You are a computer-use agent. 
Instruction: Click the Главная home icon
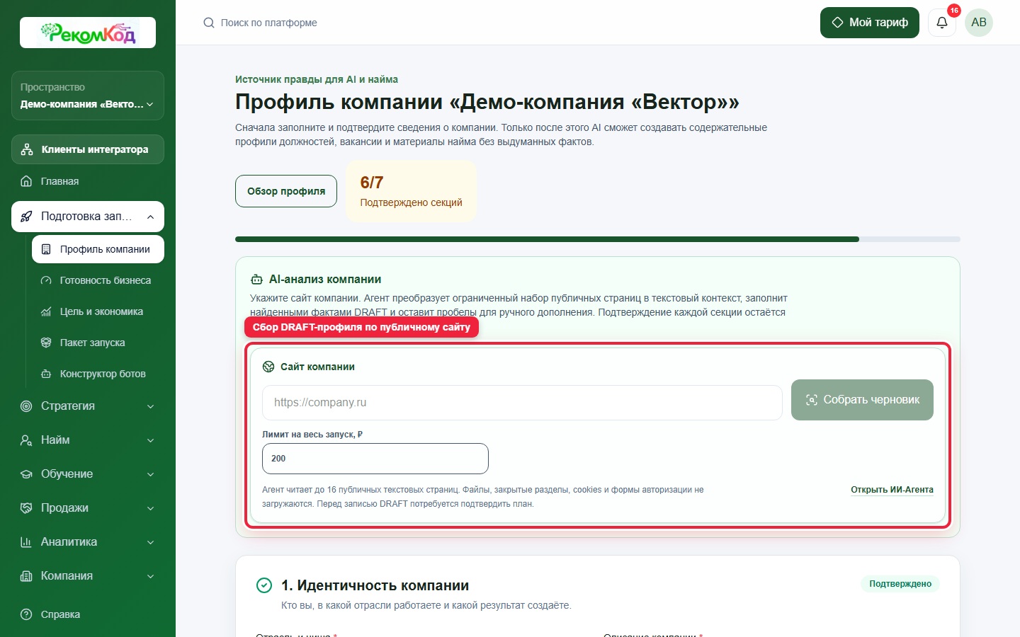[x=26, y=181]
